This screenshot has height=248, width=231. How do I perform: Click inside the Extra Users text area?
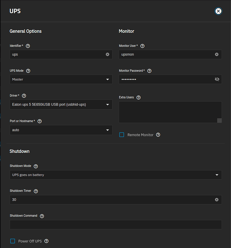(x=170, y=112)
